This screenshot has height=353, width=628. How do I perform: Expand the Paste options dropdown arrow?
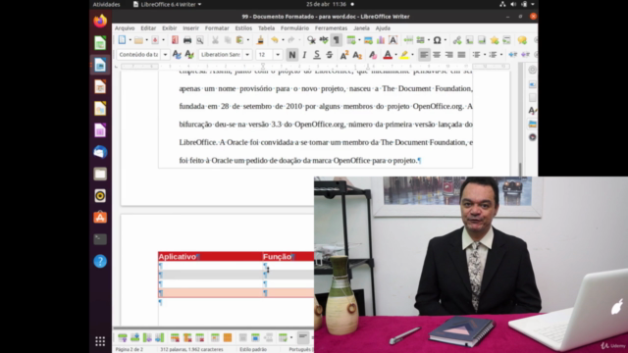[x=247, y=40]
